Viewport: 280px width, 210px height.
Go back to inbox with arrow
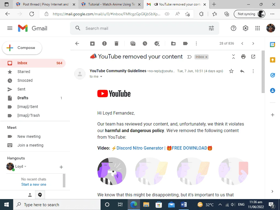coord(77,43)
